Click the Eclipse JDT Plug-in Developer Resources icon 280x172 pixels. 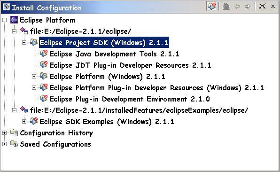coord(44,65)
